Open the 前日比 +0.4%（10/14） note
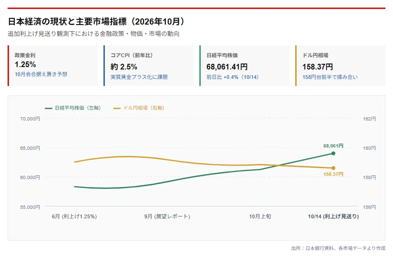The width and height of the screenshot is (393, 258). click(232, 77)
